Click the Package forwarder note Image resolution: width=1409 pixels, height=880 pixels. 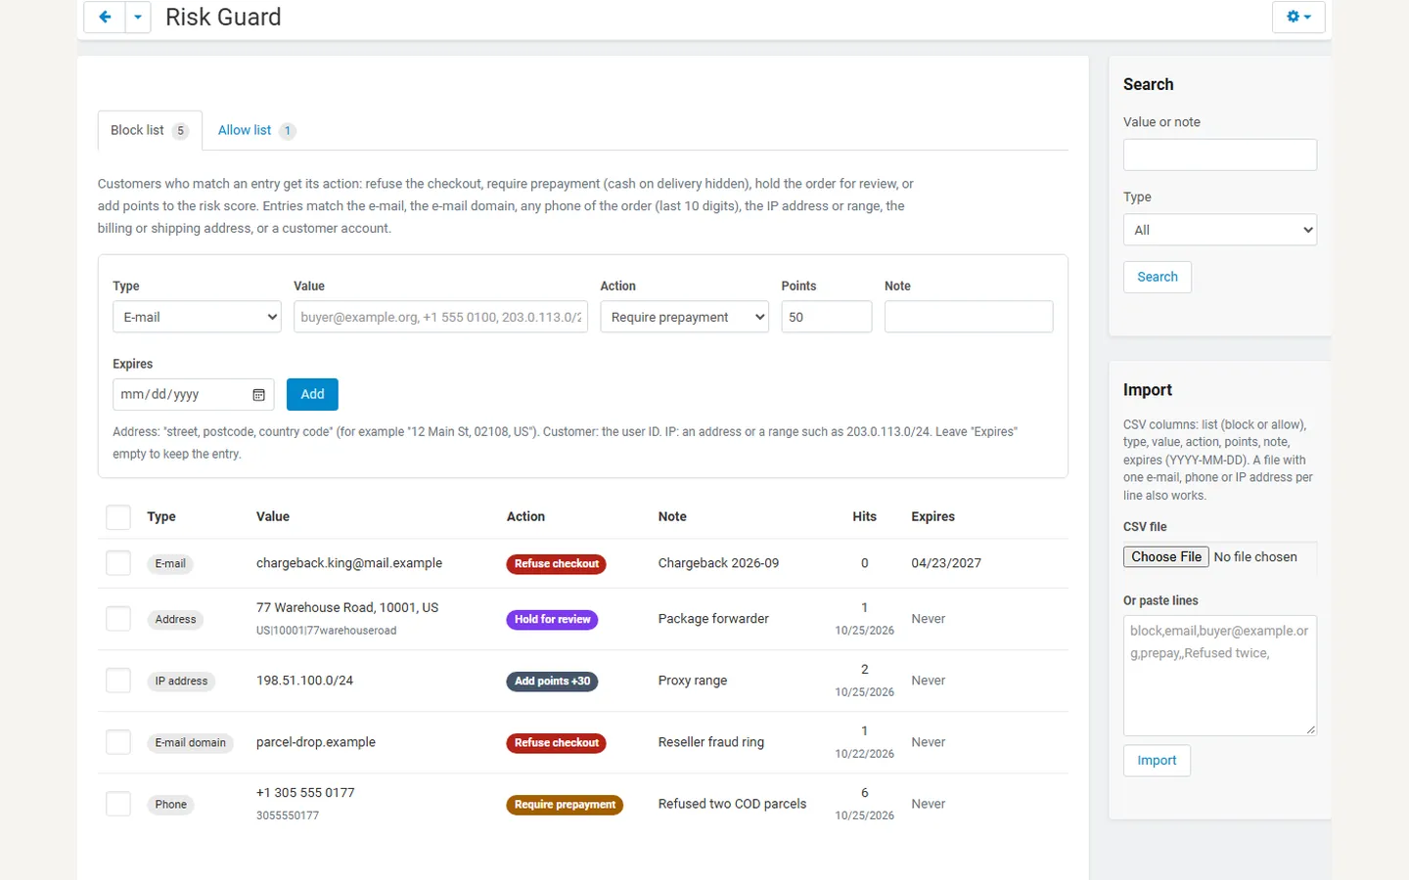click(713, 619)
